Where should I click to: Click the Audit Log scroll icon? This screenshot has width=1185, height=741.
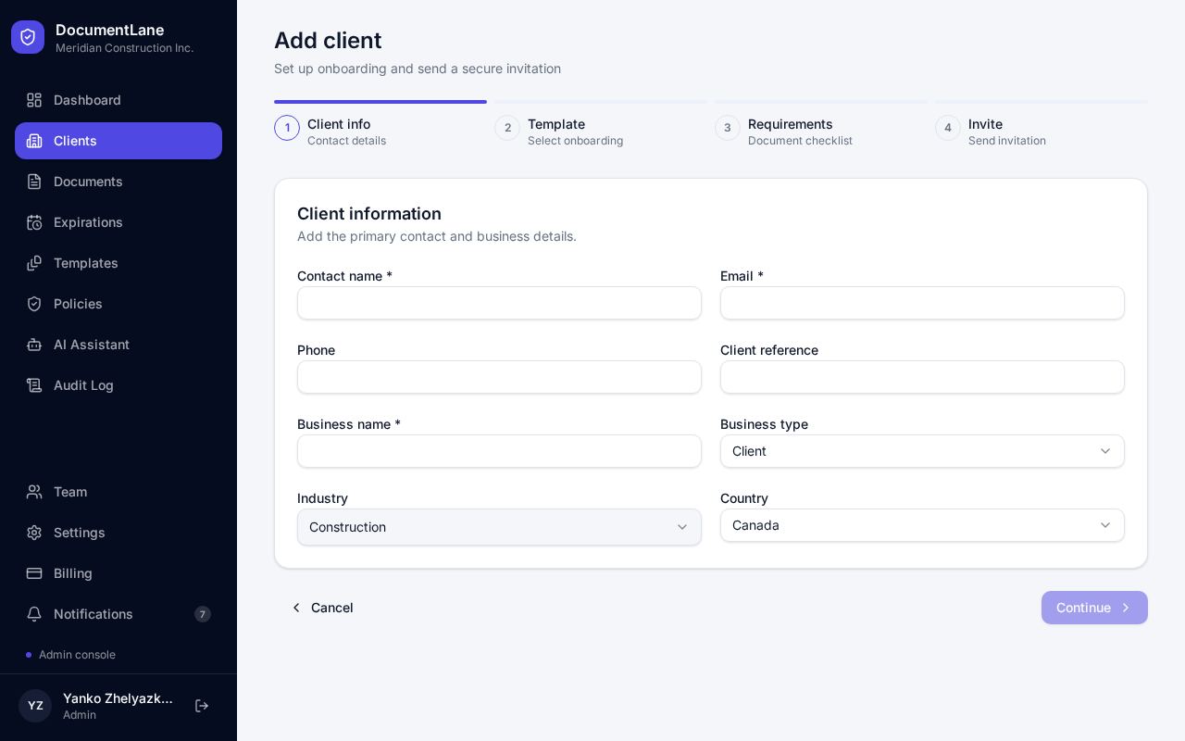pyautogui.click(x=34, y=385)
